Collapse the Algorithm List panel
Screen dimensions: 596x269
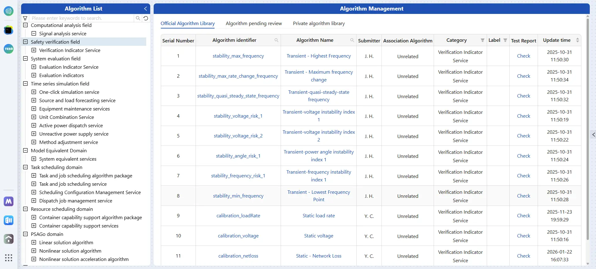coord(145,9)
